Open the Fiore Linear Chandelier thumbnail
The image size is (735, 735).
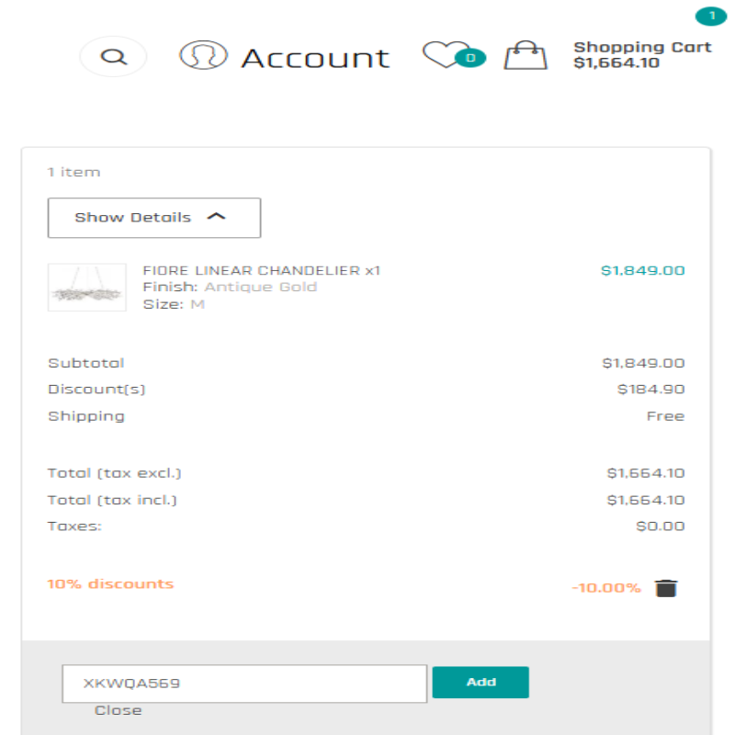[87, 288]
